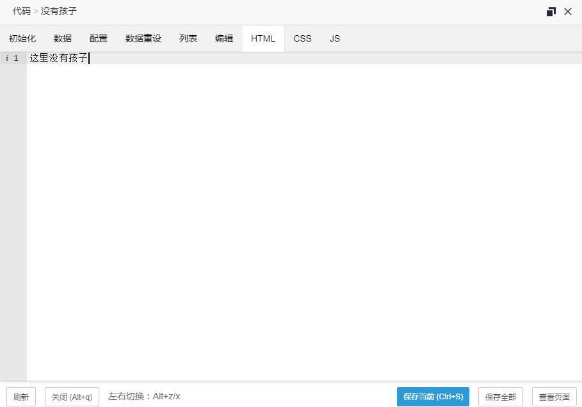This screenshot has height=407, width=582.
Task: Click the 刷新 button
Action: pos(21,397)
